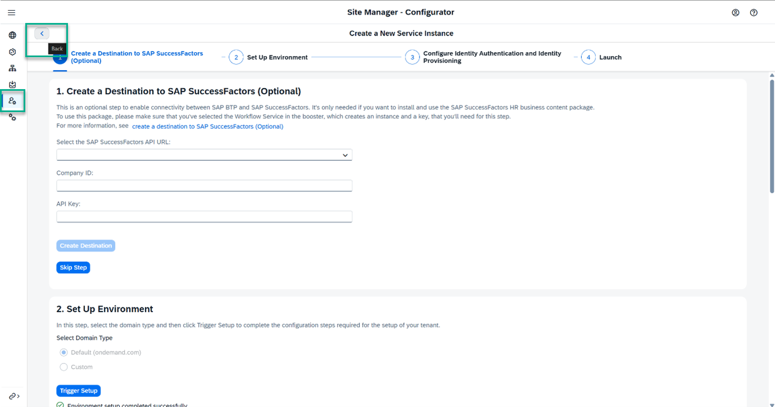
Task: Click the '1. Create a Destination to SAP SuccessFactors' heading
Action: point(179,91)
